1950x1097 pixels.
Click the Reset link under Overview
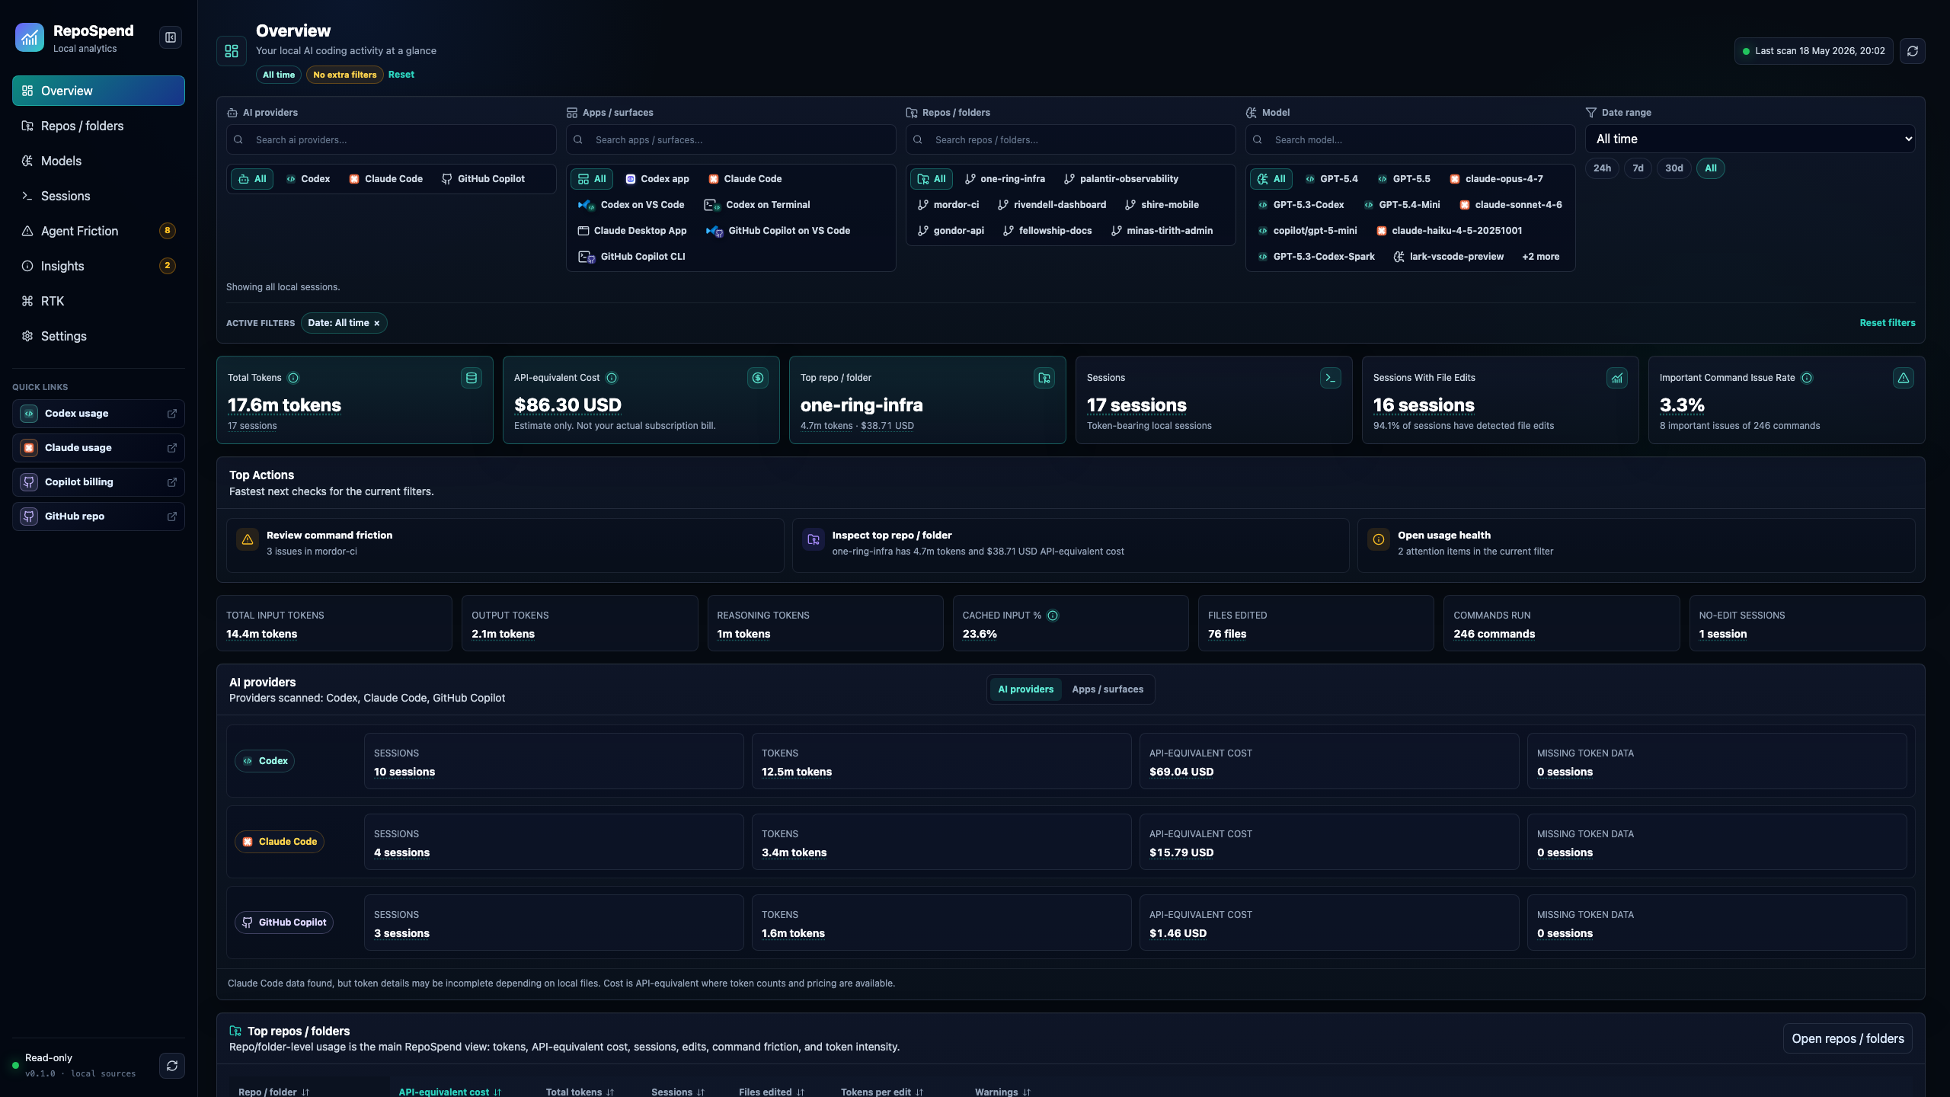(401, 75)
